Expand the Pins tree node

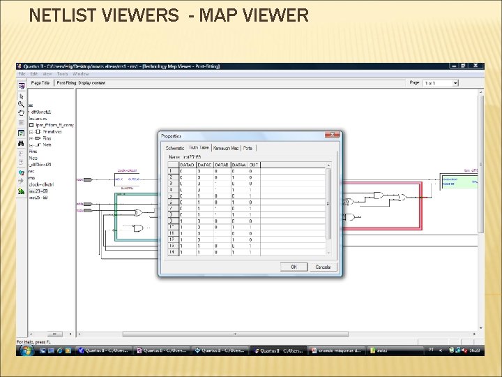point(31,138)
